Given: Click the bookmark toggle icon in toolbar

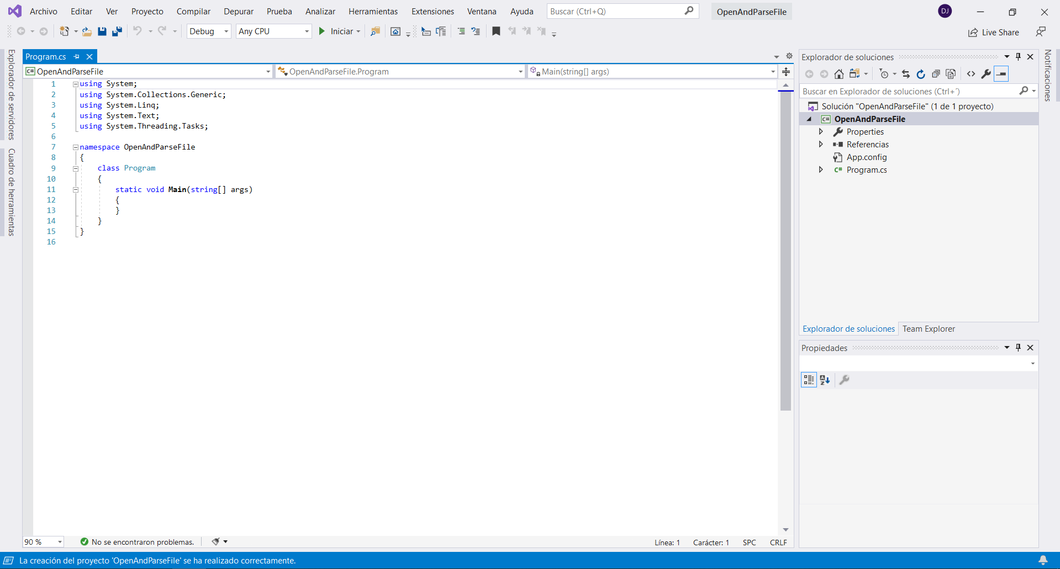Looking at the screenshot, I should click(x=496, y=31).
